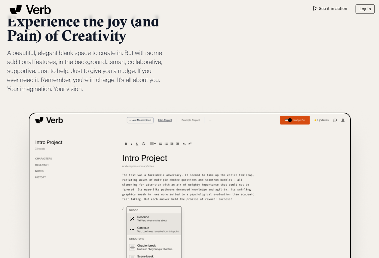Apply underline formatting
This screenshot has width=379, height=258.
pos(137,144)
